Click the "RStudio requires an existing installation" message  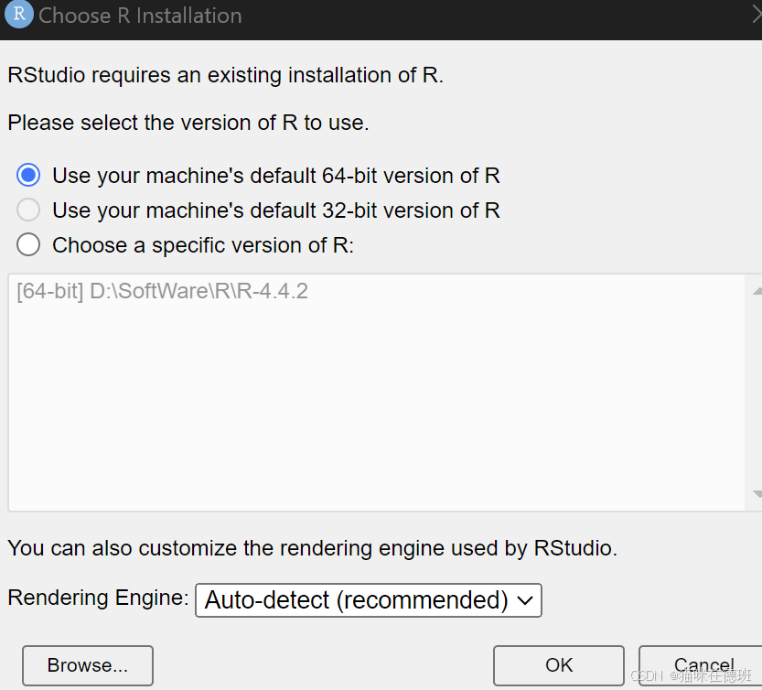(225, 75)
